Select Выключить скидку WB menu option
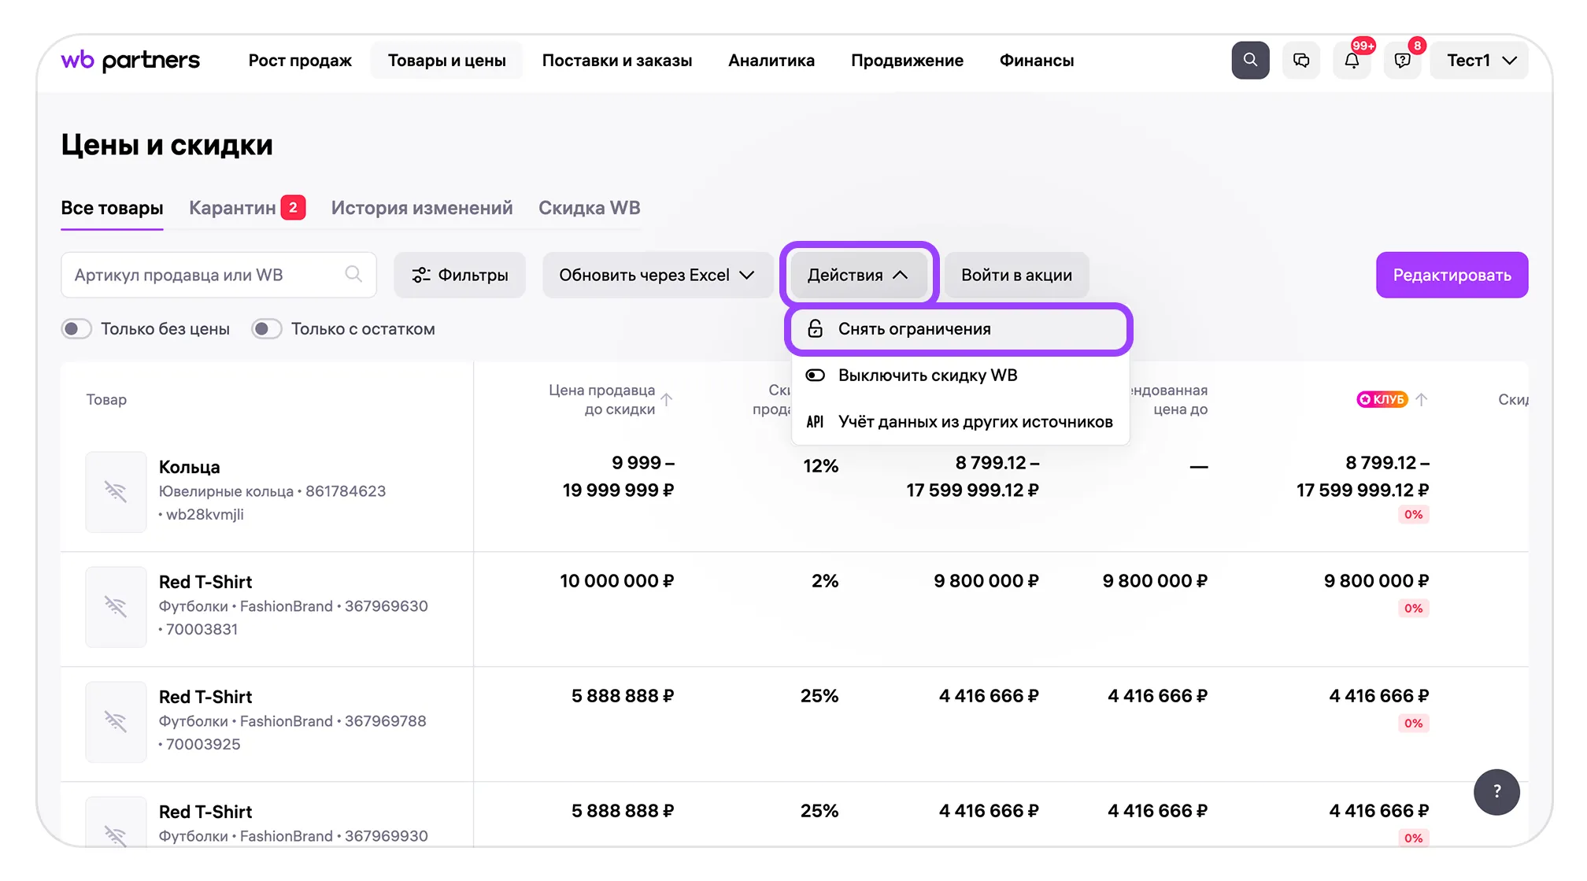This screenshot has width=1587, height=881. click(x=927, y=376)
